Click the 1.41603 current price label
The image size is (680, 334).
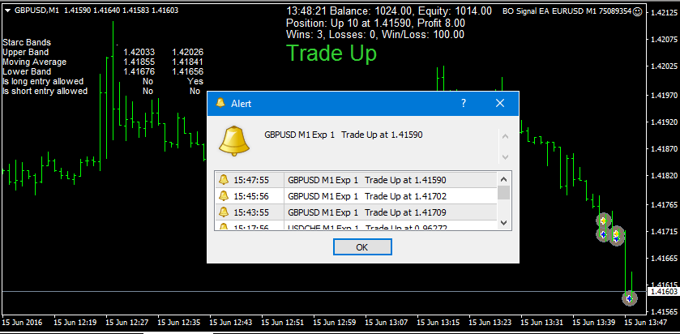click(662, 293)
